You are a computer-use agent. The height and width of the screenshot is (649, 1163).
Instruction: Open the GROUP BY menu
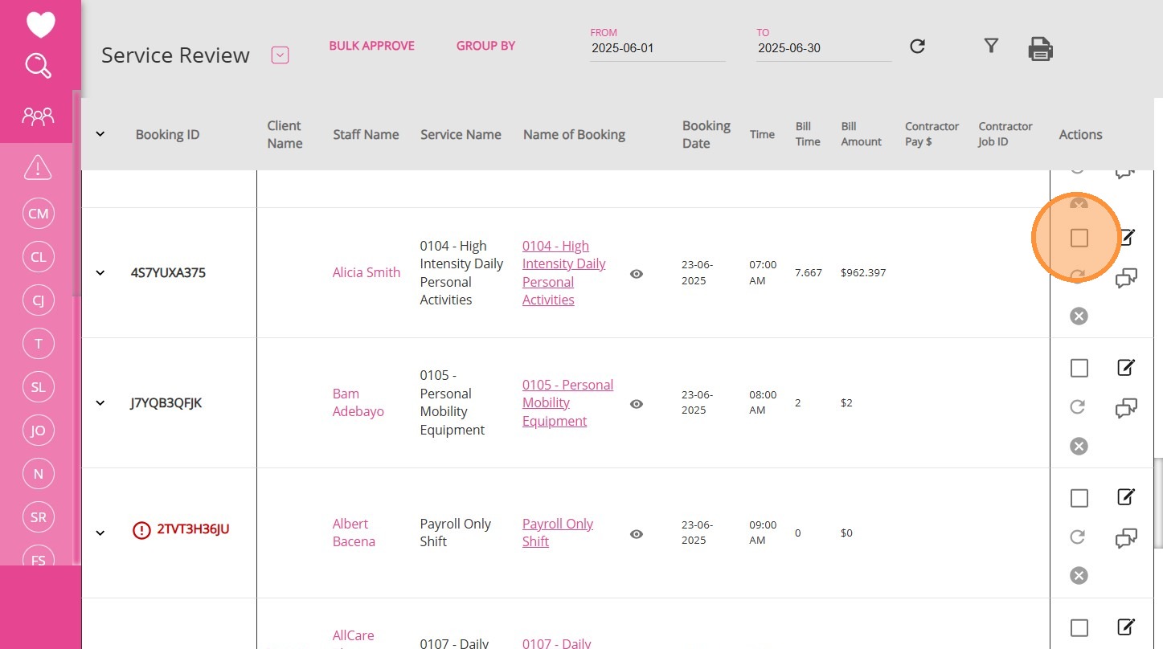pos(485,46)
